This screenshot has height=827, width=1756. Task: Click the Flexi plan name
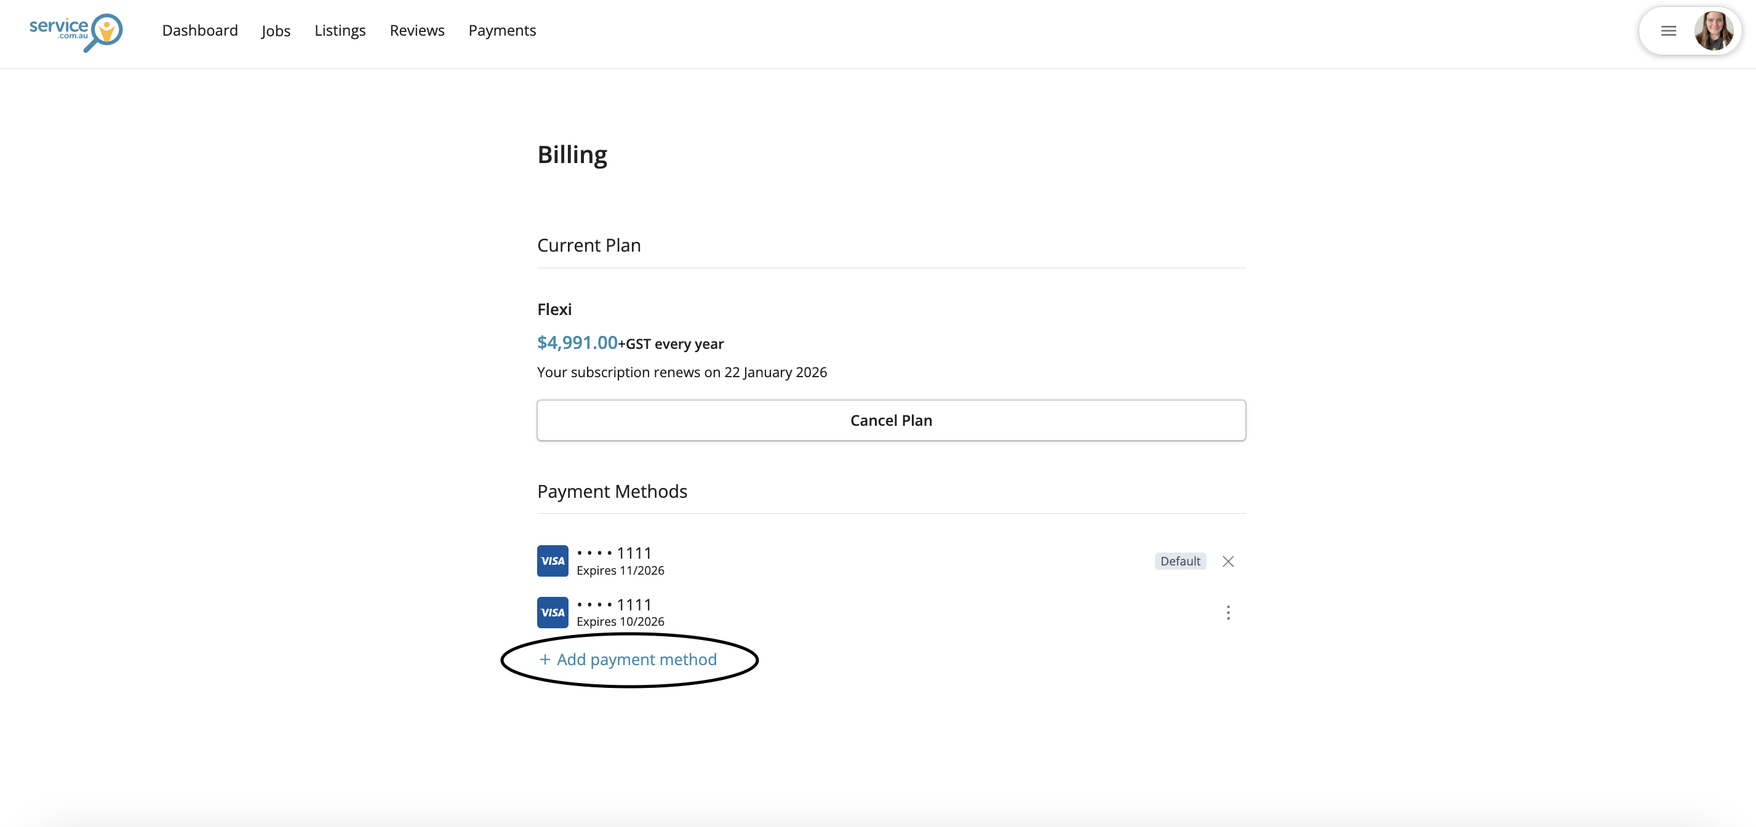554,310
